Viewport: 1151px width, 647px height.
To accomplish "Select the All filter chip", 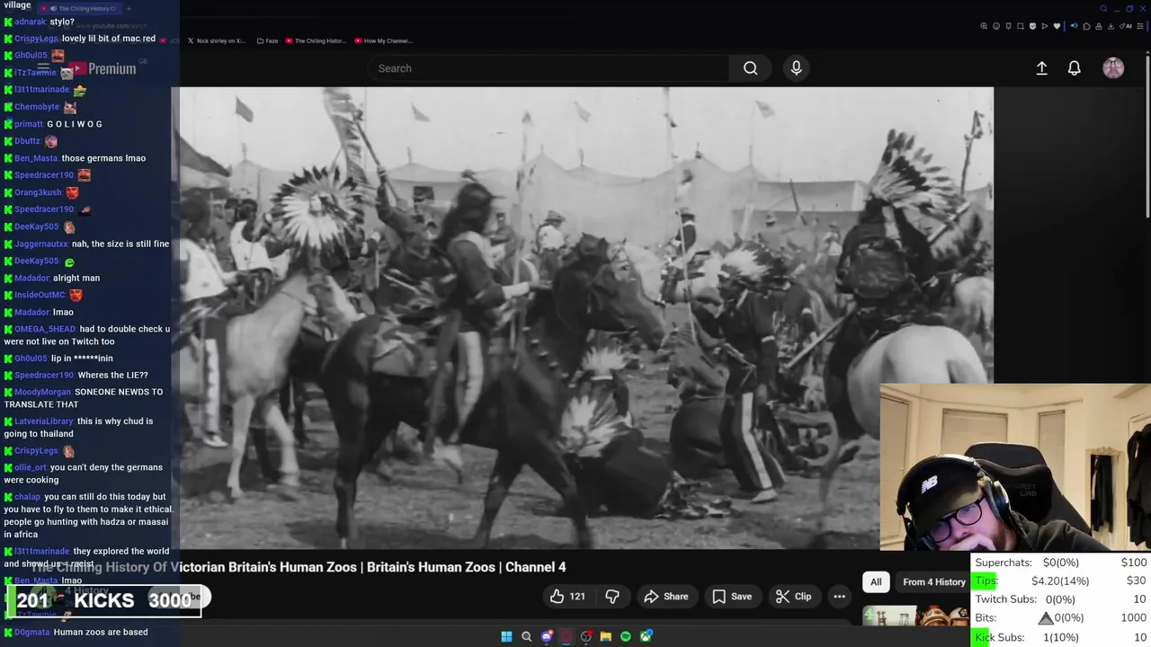I will 876,581.
